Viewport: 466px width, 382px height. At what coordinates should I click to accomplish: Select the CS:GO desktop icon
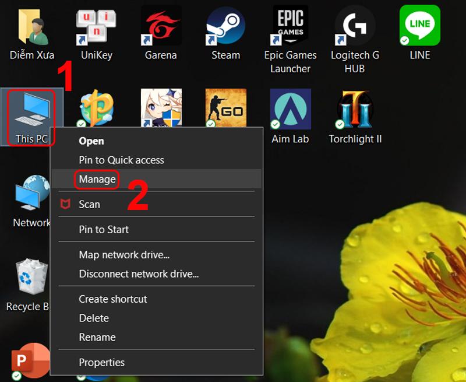226,108
